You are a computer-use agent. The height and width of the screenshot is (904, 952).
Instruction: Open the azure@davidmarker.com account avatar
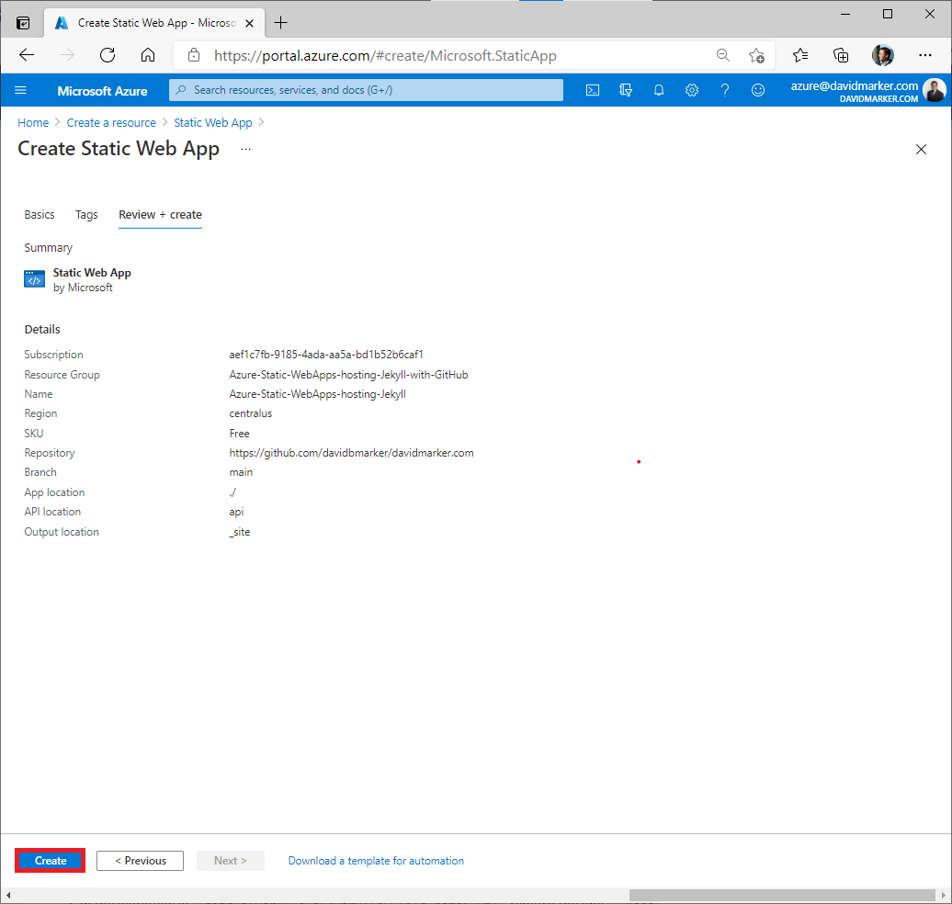pos(934,90)
